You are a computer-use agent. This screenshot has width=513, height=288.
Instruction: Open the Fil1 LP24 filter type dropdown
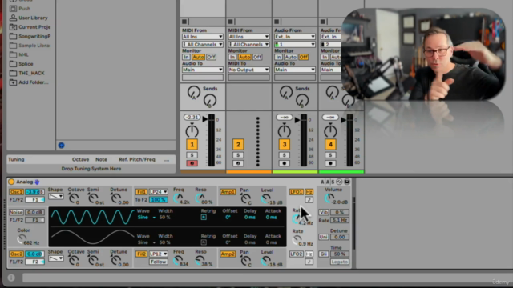pos(159,192)
